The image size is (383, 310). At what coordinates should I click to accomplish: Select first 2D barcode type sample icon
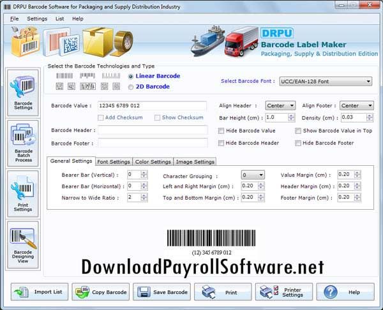[x=59, y=86]
